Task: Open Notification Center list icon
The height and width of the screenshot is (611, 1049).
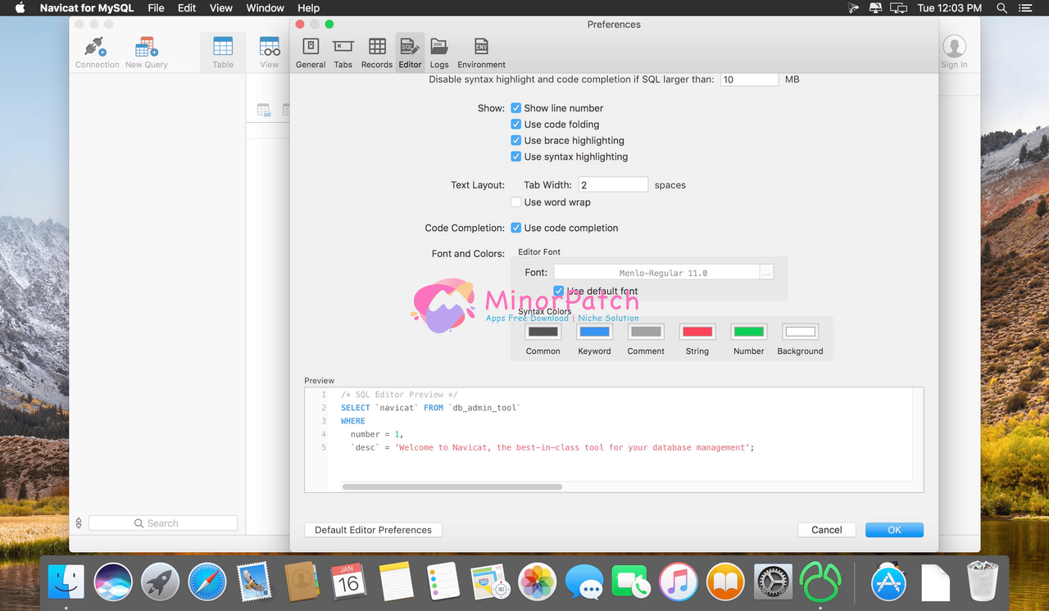Action: click(x=1027, y=8)
